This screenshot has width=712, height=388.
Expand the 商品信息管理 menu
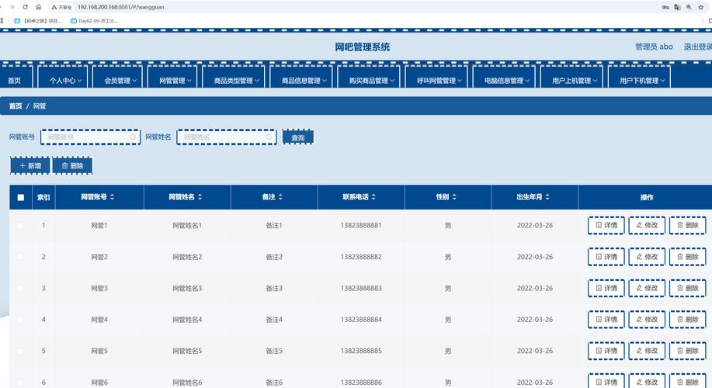point(301,78)
